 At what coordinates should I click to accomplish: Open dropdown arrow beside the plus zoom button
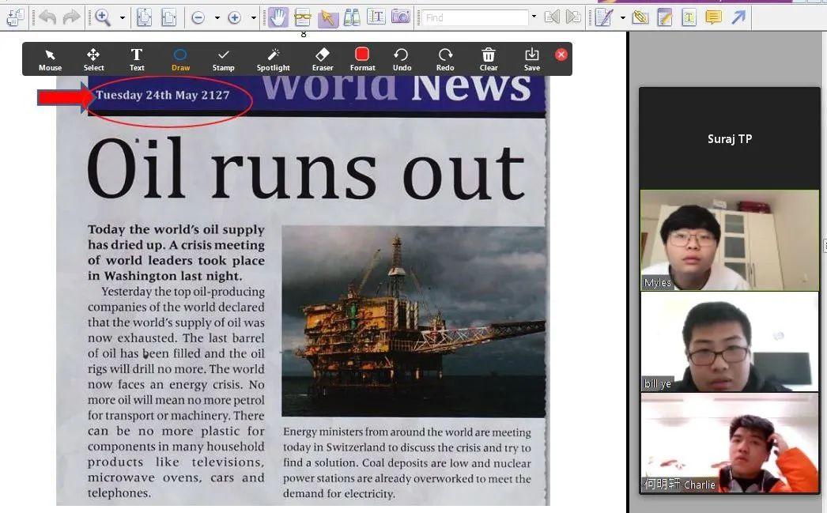point(253,17)
